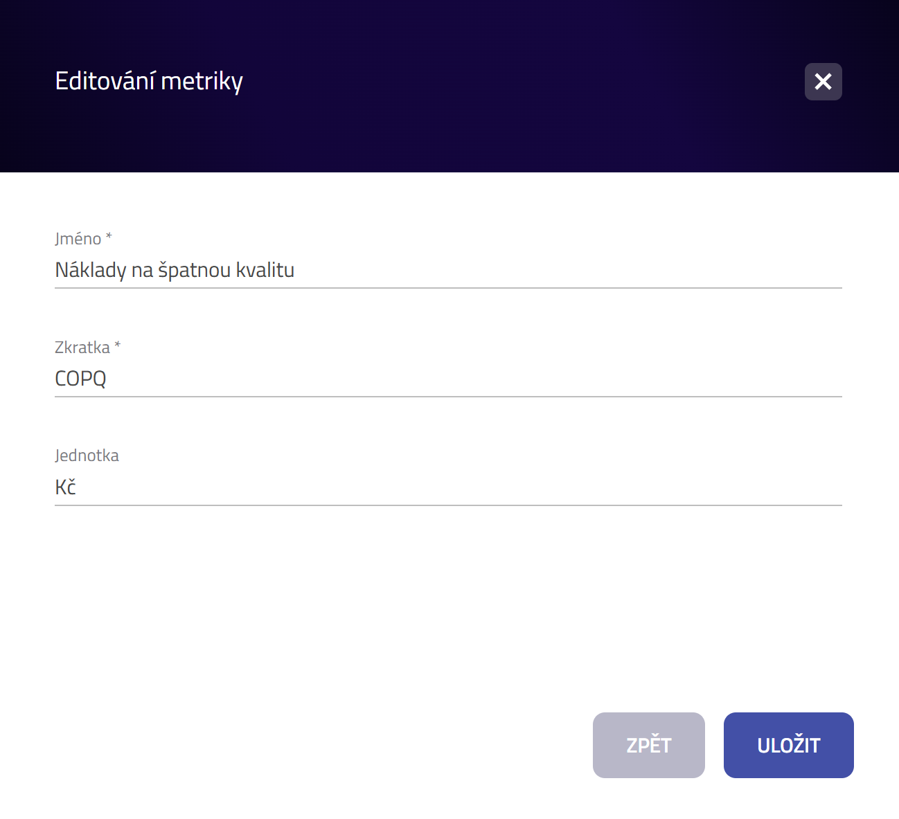Screen dimensions: 899x819
Task: Click the Jednotka field label
Action: pos(87,456)
